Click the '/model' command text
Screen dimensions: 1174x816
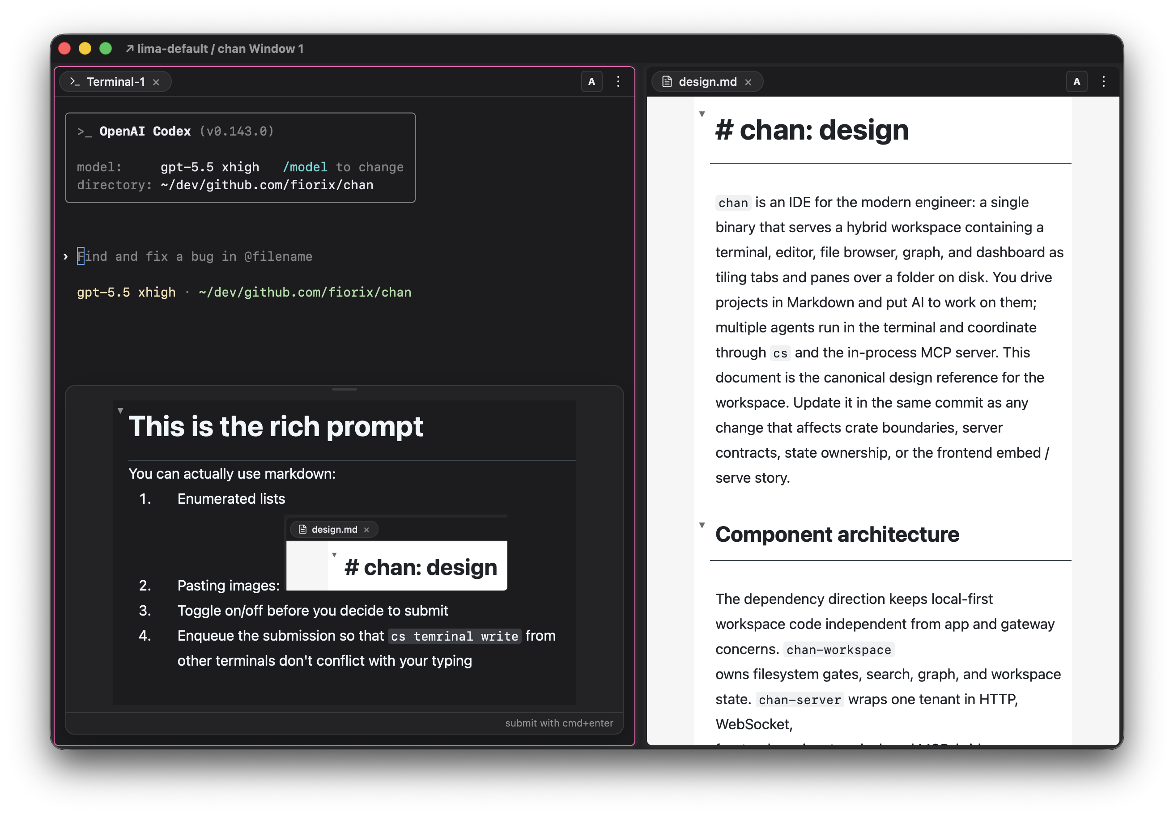[x=305, y=167]
